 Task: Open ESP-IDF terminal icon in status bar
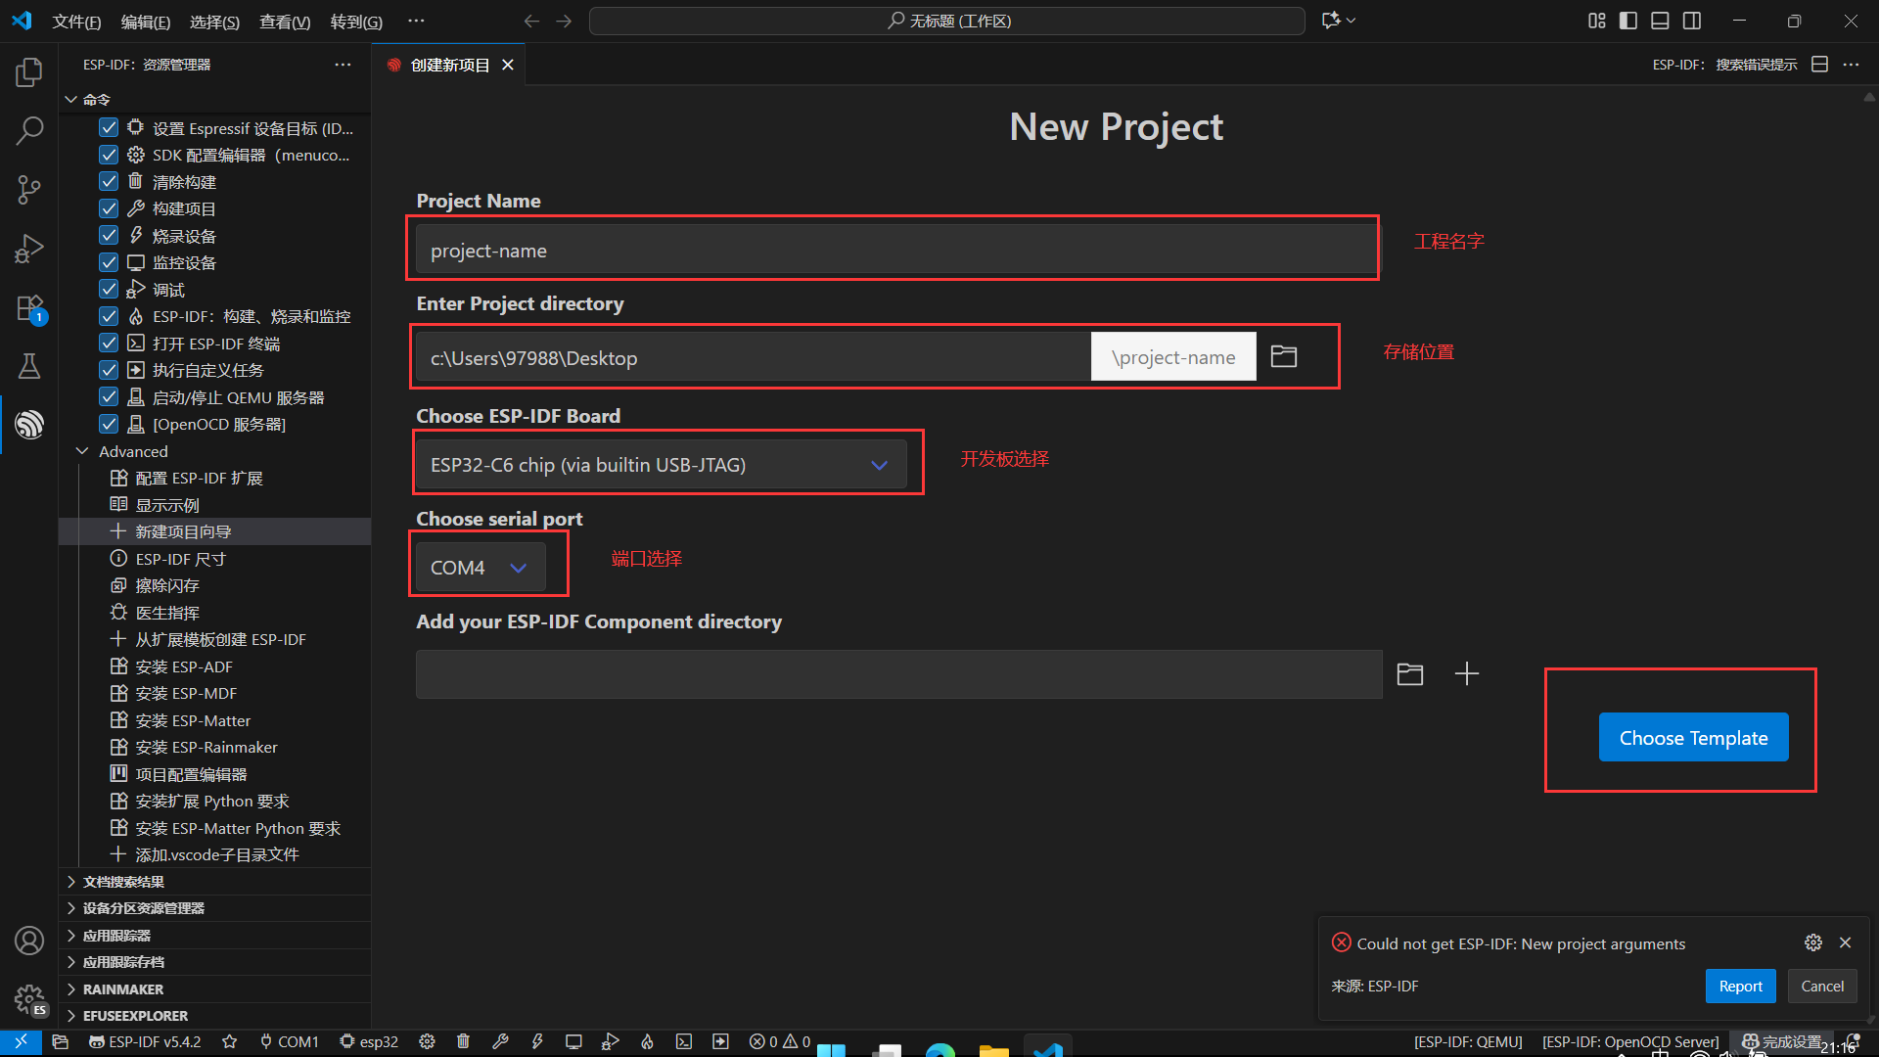click(x=684, y=1041)
